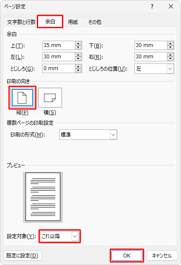Select the 縦 portrait orientation icon
Image resolution: width=181 pixels, height=265 pixels.
(x=22, y=98)
